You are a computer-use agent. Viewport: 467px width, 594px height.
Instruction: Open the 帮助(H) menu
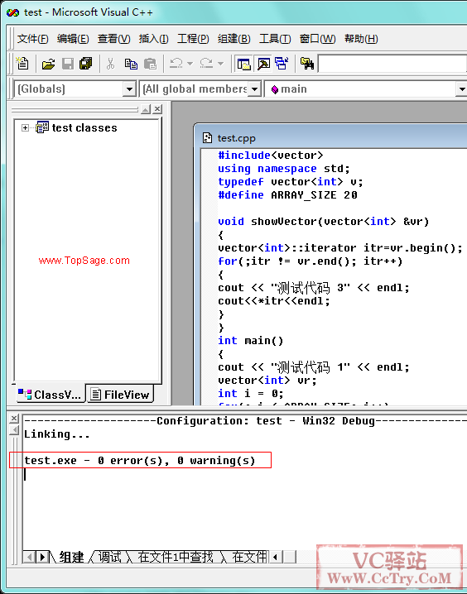[361, 39]
